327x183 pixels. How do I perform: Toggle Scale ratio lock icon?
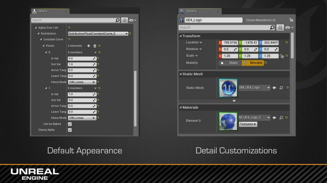tap(282, 56)
